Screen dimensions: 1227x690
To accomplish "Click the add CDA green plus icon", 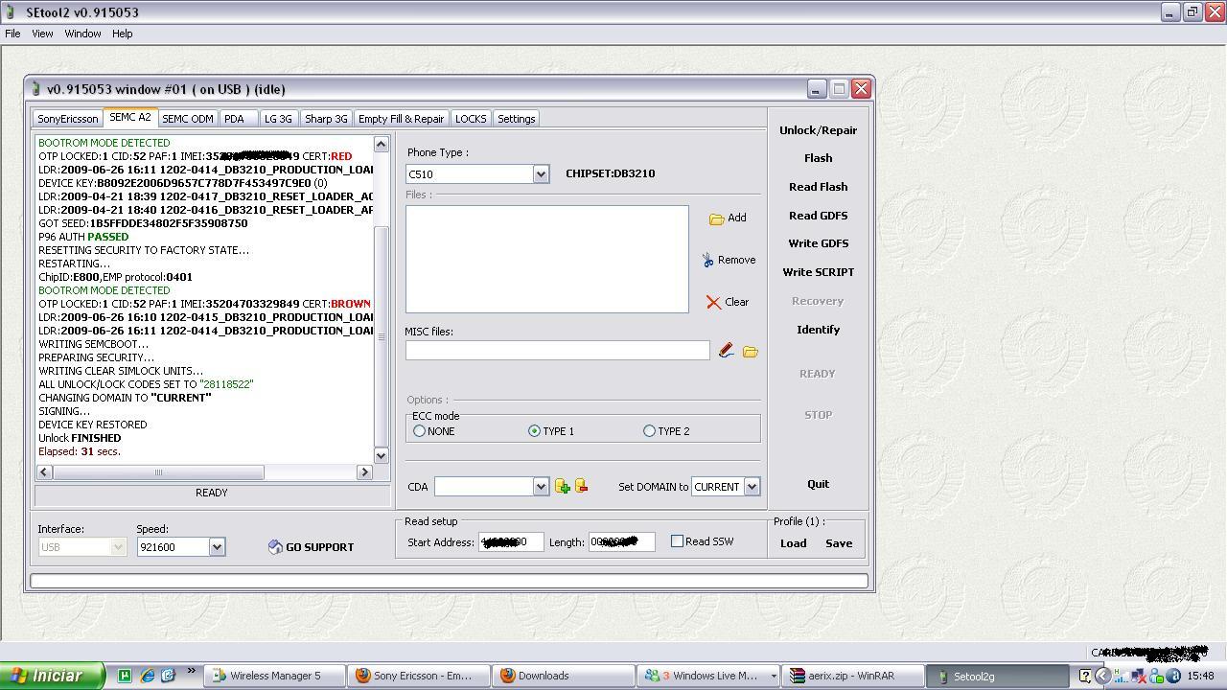I will [563, 487].
